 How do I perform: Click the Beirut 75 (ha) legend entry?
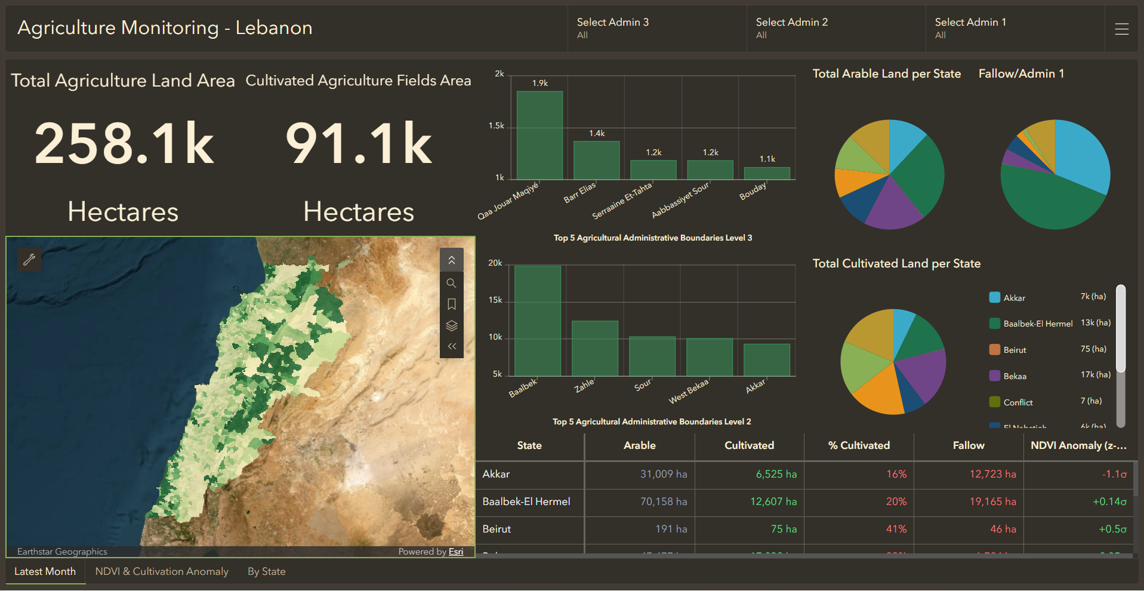(1049, 349)
